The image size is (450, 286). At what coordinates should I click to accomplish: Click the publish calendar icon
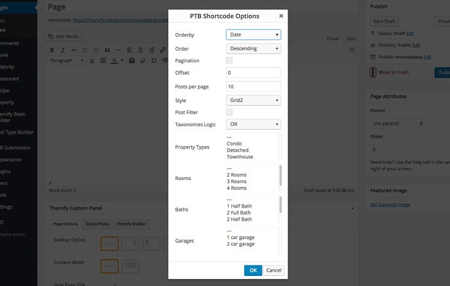click(x=373, y=57)
